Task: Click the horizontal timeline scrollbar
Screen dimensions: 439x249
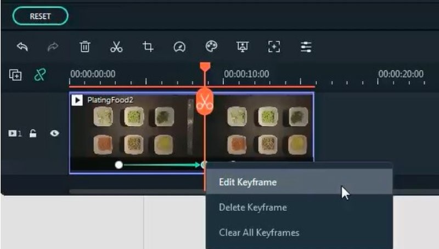Action: [137, 191]
